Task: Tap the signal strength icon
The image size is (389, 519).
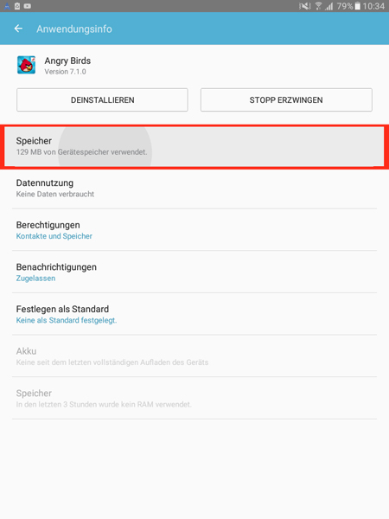Action: pyautogui.click(x=328, y=6)
